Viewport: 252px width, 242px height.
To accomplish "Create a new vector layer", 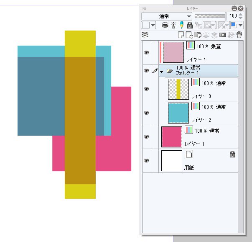I will [x=189, y=35].
